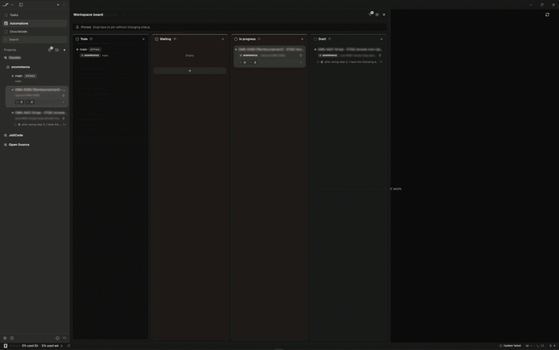The width and height of the screenshot is (559, 350).
Task: Click the Pinned drop area
Action: [x=230, y=27]
